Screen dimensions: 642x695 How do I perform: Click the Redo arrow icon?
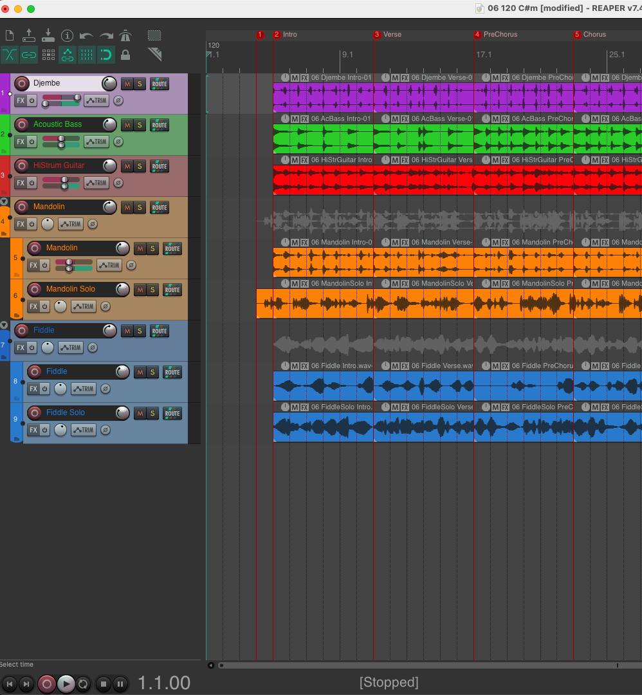[106, 36]
